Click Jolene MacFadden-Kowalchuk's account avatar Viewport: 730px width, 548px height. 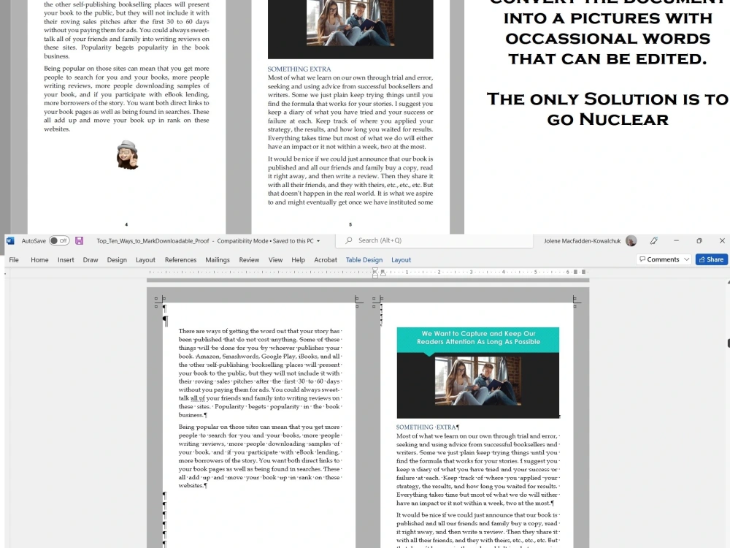631,241
